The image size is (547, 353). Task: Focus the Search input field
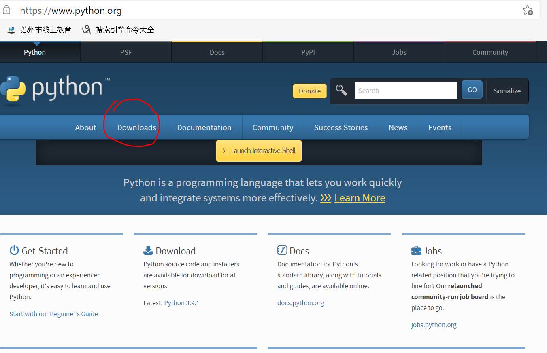point(406,91)
